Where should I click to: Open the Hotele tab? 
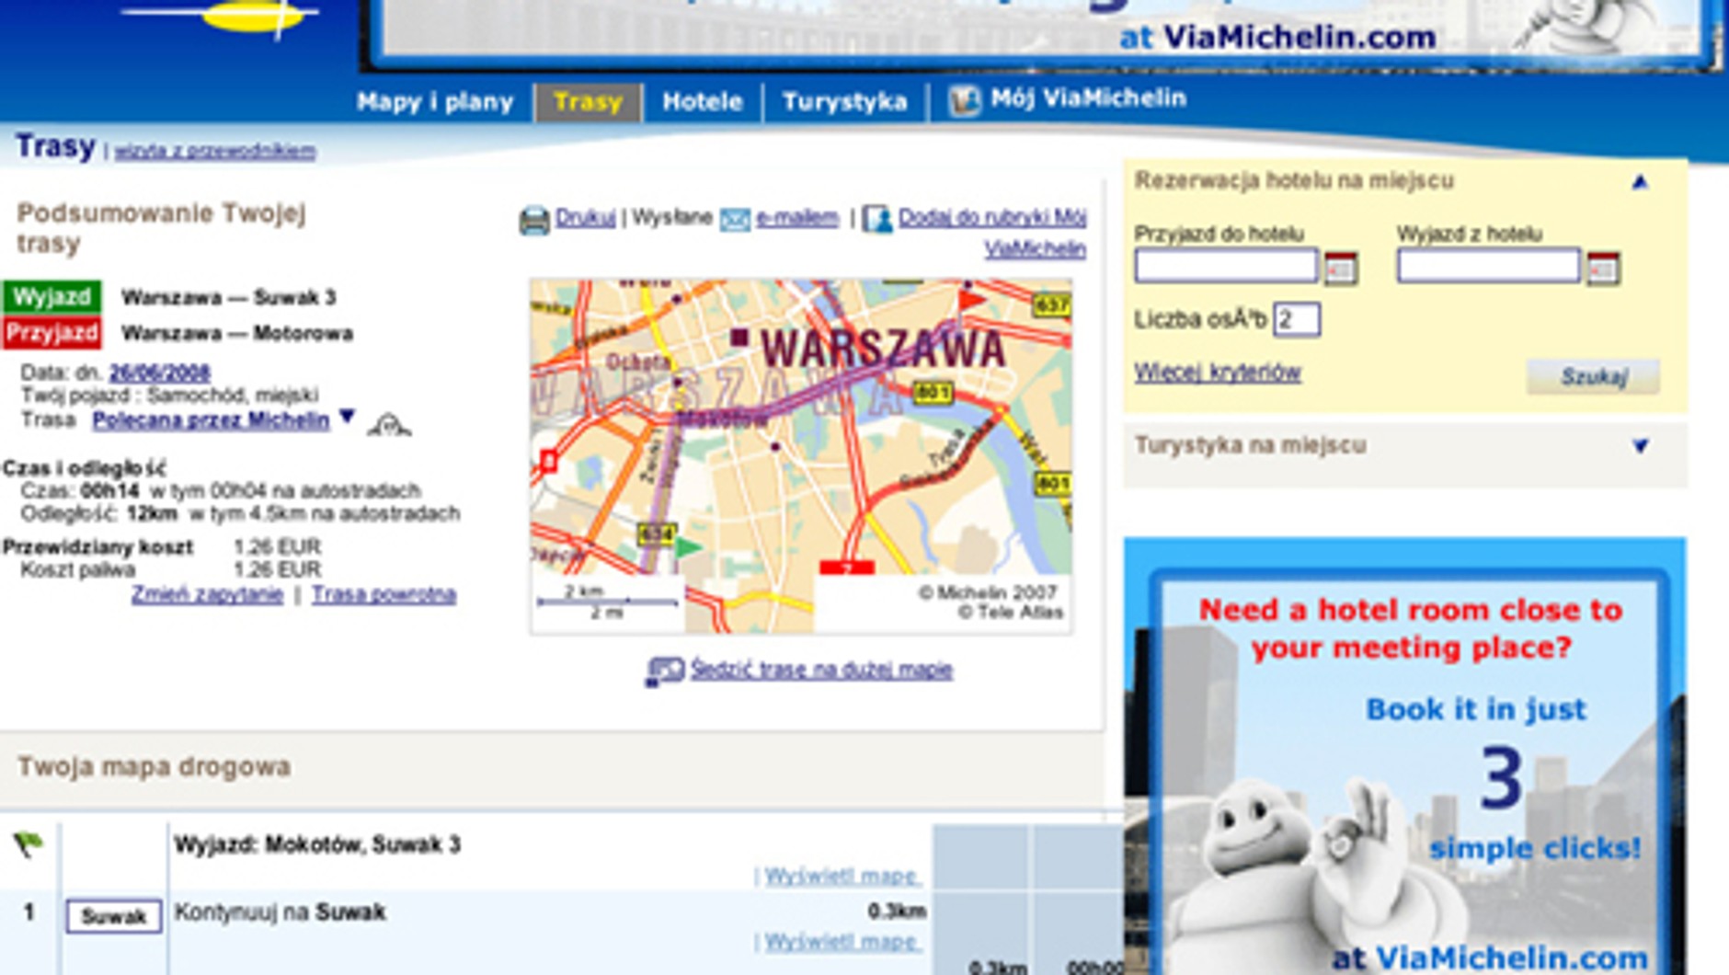(x=703, y=101)
